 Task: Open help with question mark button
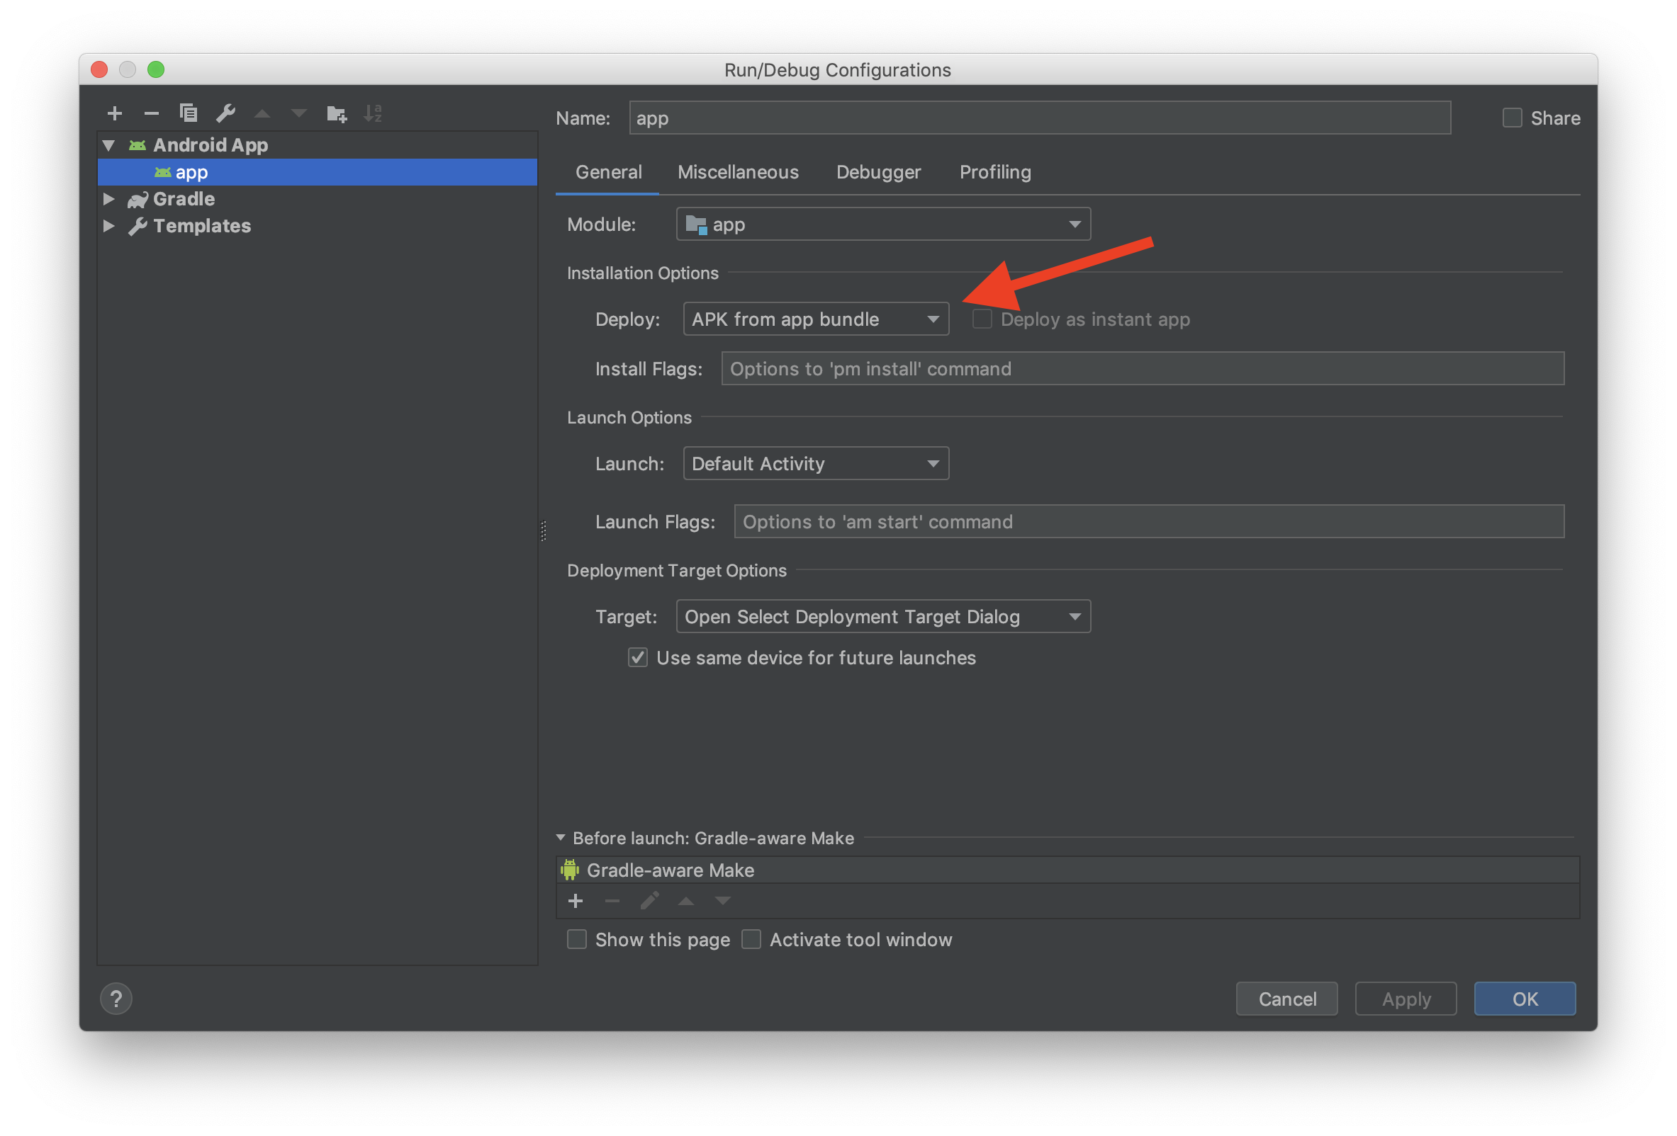point(116,999)
